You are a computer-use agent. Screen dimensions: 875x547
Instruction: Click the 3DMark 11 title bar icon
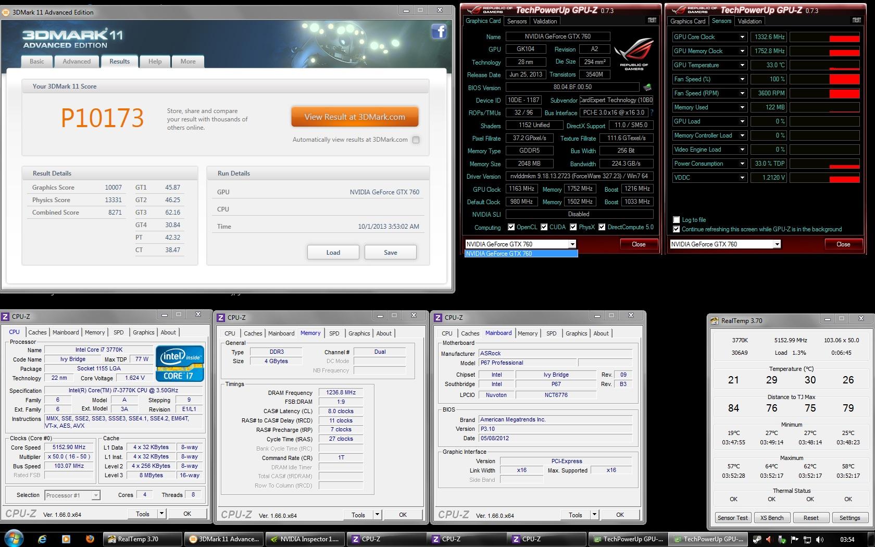pyautogui.click(x=7, y=12)
